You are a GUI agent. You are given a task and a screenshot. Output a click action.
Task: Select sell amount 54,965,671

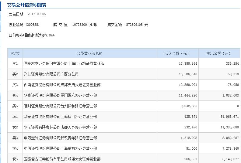pos(230,117)
